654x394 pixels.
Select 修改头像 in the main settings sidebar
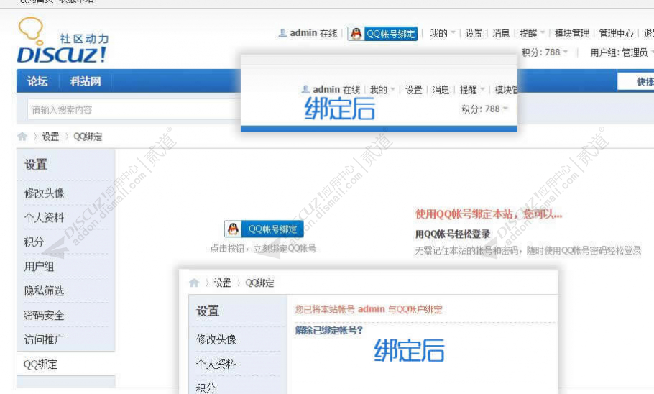[x=45, y=193]
